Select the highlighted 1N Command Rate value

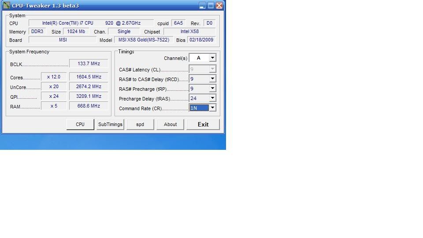pos(199,108)
